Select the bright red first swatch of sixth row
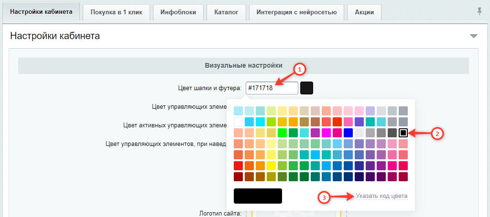 click(238, 166)
